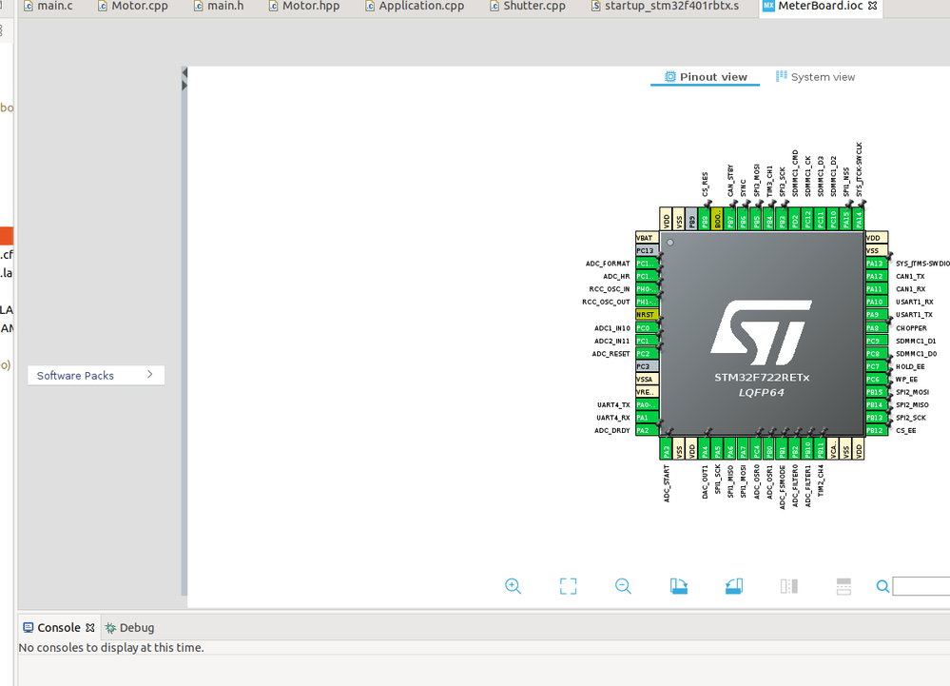Select pin PB1 labeled ADC_FSMODE
This screenshot has height=686, width=950.
pos(783,449)
